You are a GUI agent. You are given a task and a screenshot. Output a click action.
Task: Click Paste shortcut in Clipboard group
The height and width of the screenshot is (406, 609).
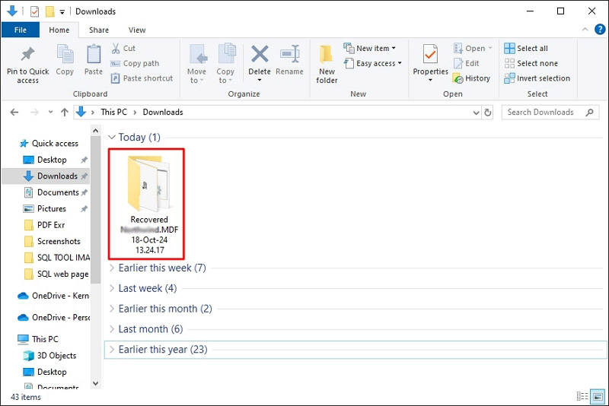point(142,78)
